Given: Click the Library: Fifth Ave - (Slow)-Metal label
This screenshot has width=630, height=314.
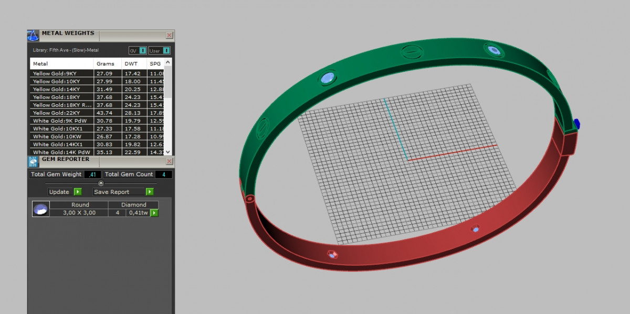Looking at the screenshot, I should tap(65, 50).
